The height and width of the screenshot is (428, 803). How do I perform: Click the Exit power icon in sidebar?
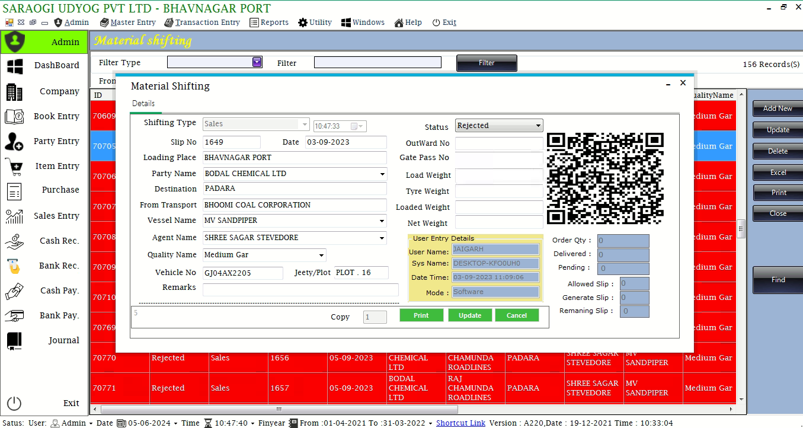(x=14, y=404)
